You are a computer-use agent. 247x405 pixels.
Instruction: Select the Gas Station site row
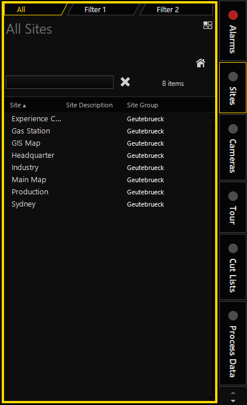106,131
